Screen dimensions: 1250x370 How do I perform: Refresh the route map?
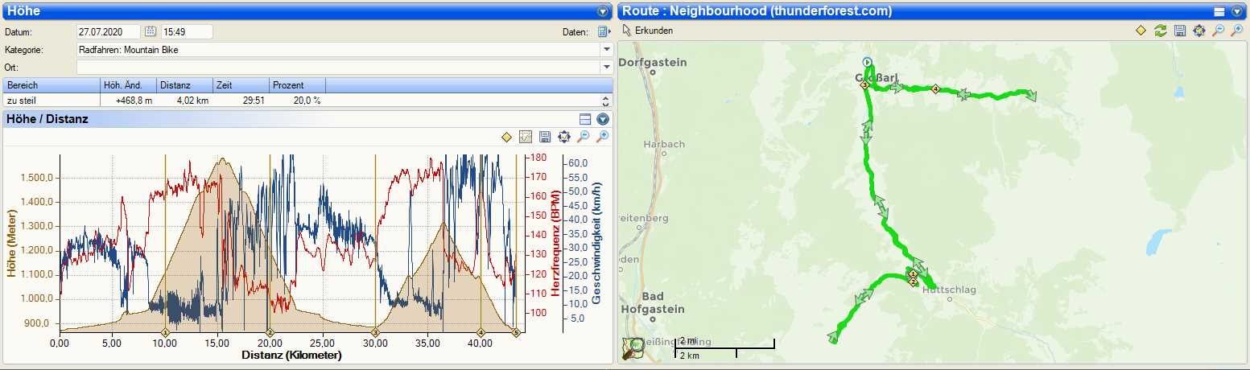coord(1160,31)
